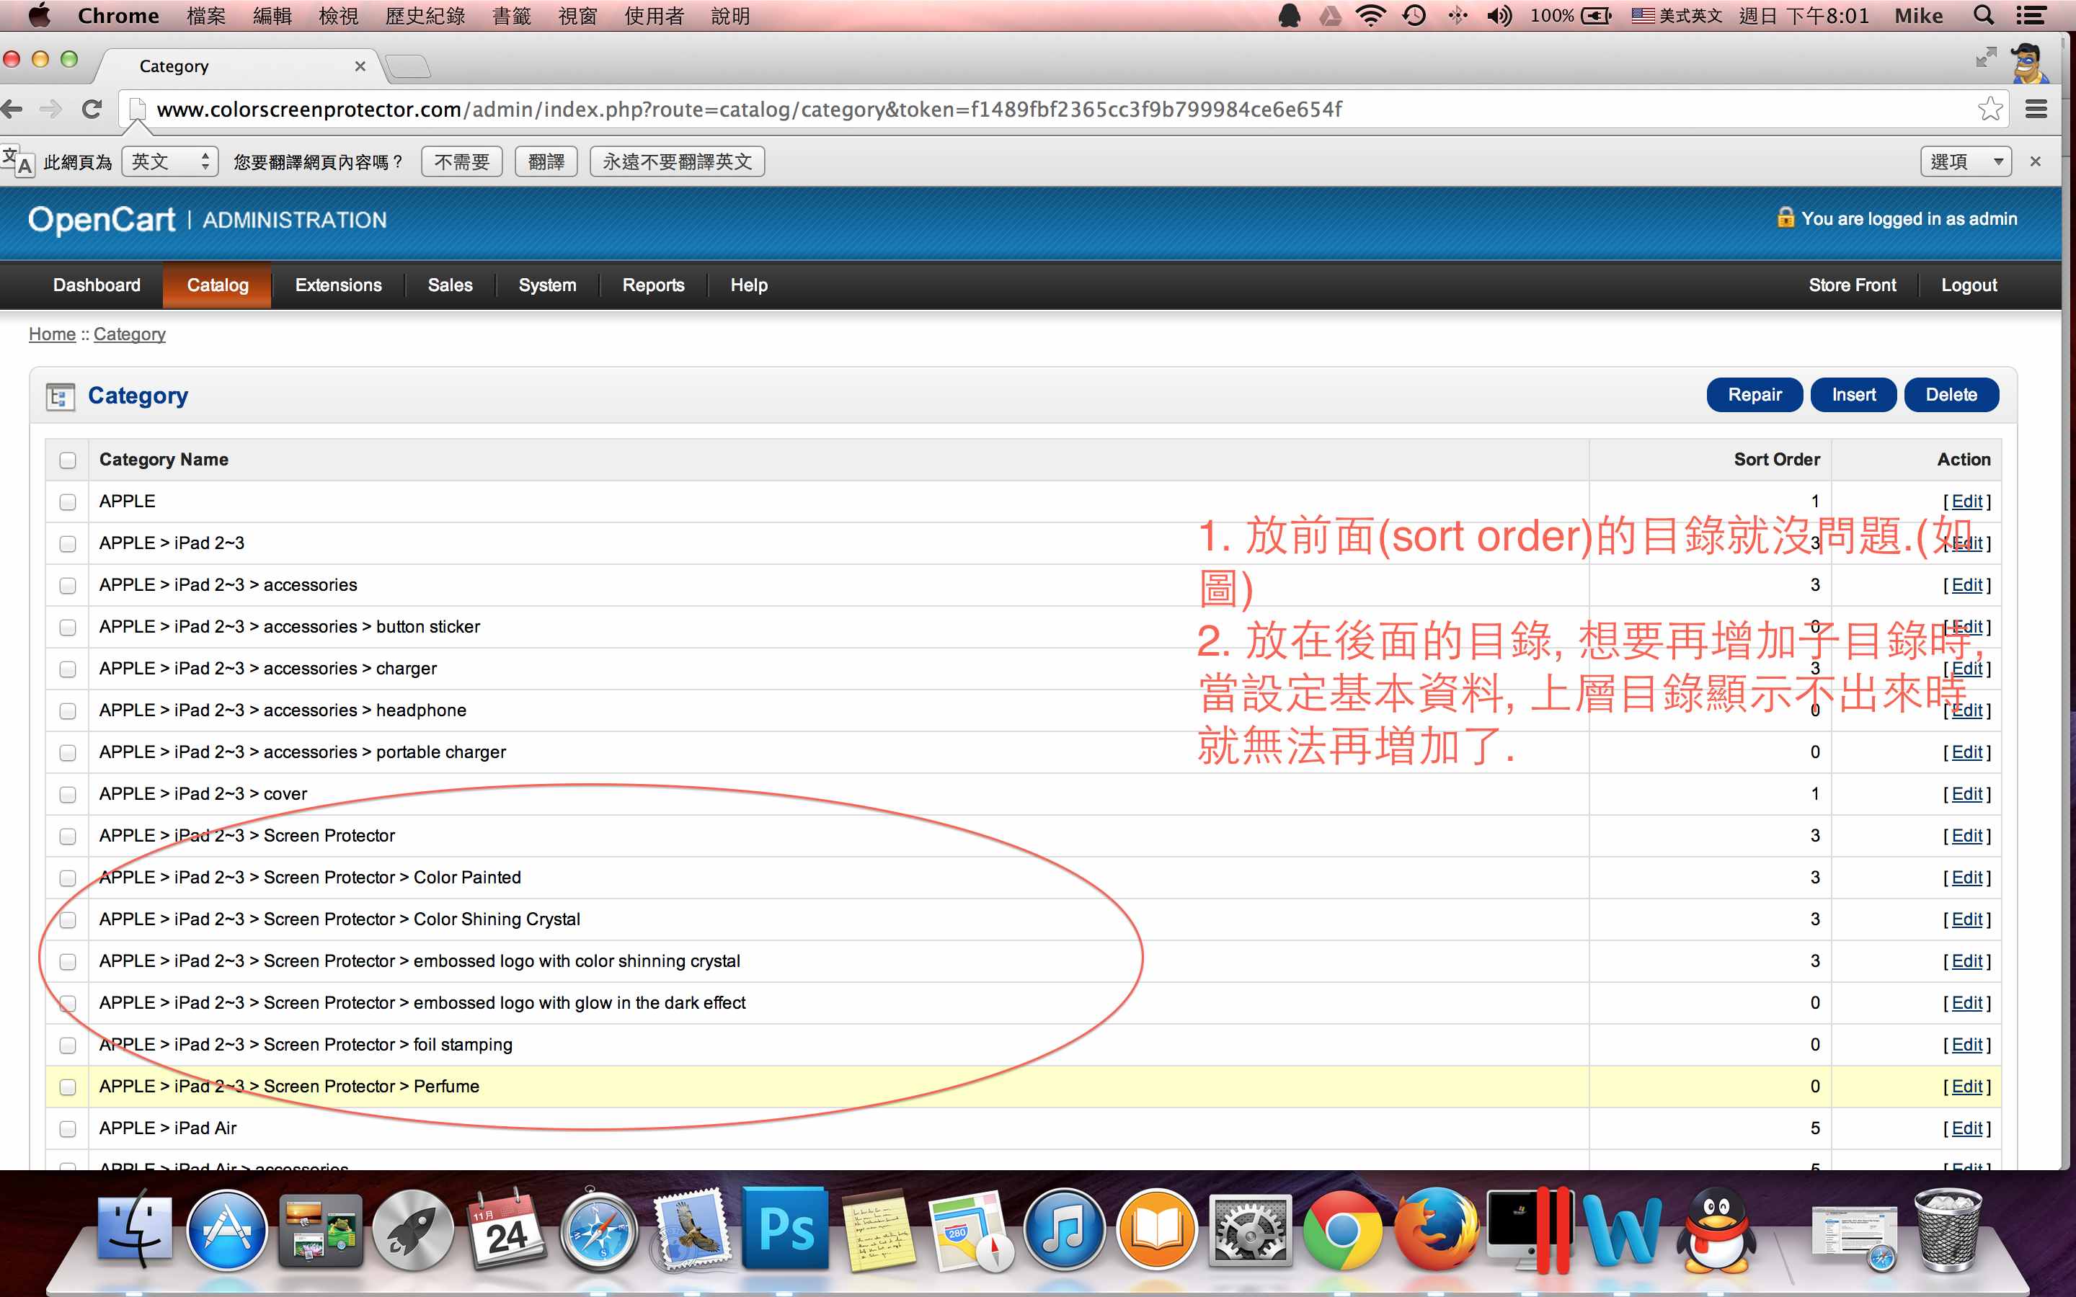Click the browser back arrow

pos(12,109)
